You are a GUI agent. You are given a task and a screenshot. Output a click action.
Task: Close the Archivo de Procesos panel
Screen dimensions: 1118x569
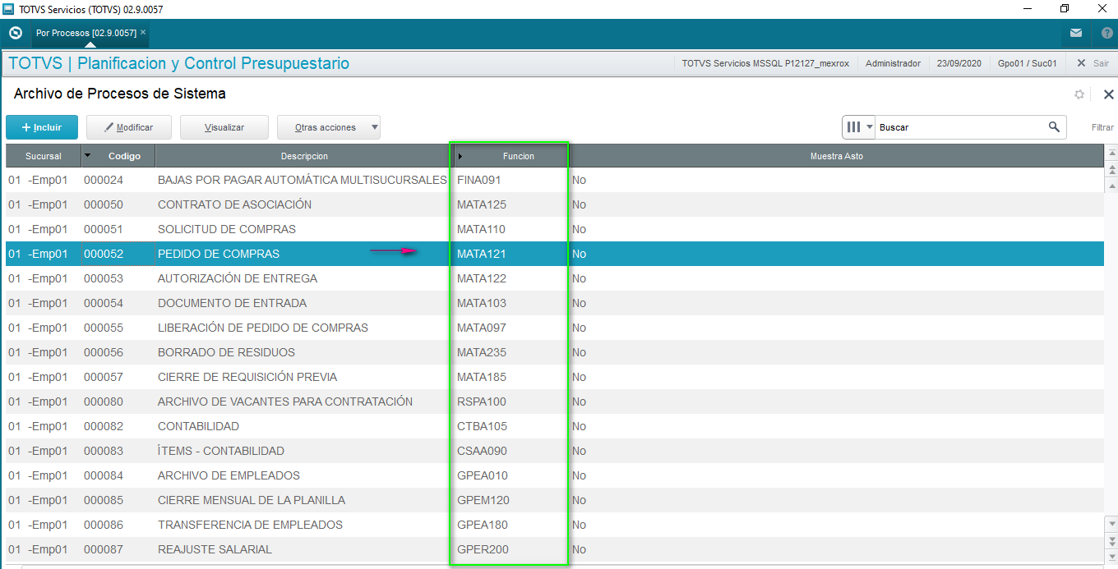tap(1108, 94)
